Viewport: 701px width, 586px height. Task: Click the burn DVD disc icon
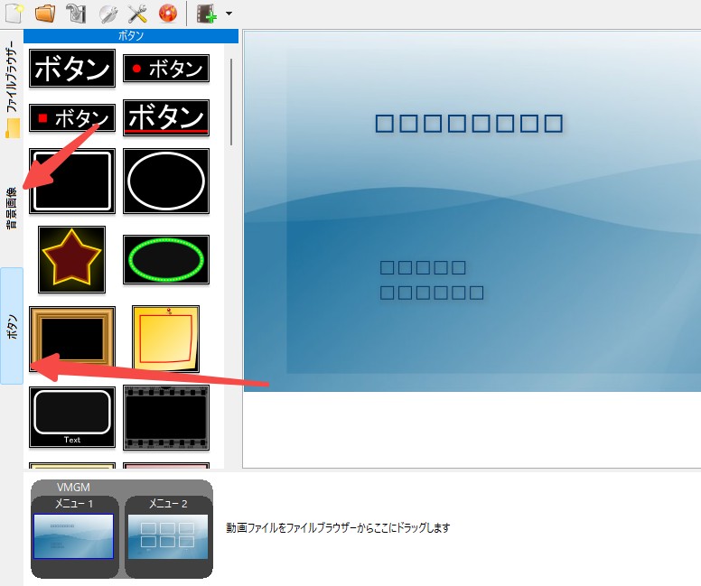tap(168, 14)
